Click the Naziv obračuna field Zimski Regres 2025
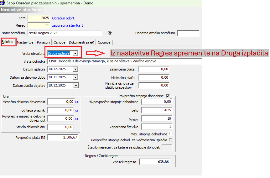270x178 pixels. pyautogui.click(x=65, y=33)
